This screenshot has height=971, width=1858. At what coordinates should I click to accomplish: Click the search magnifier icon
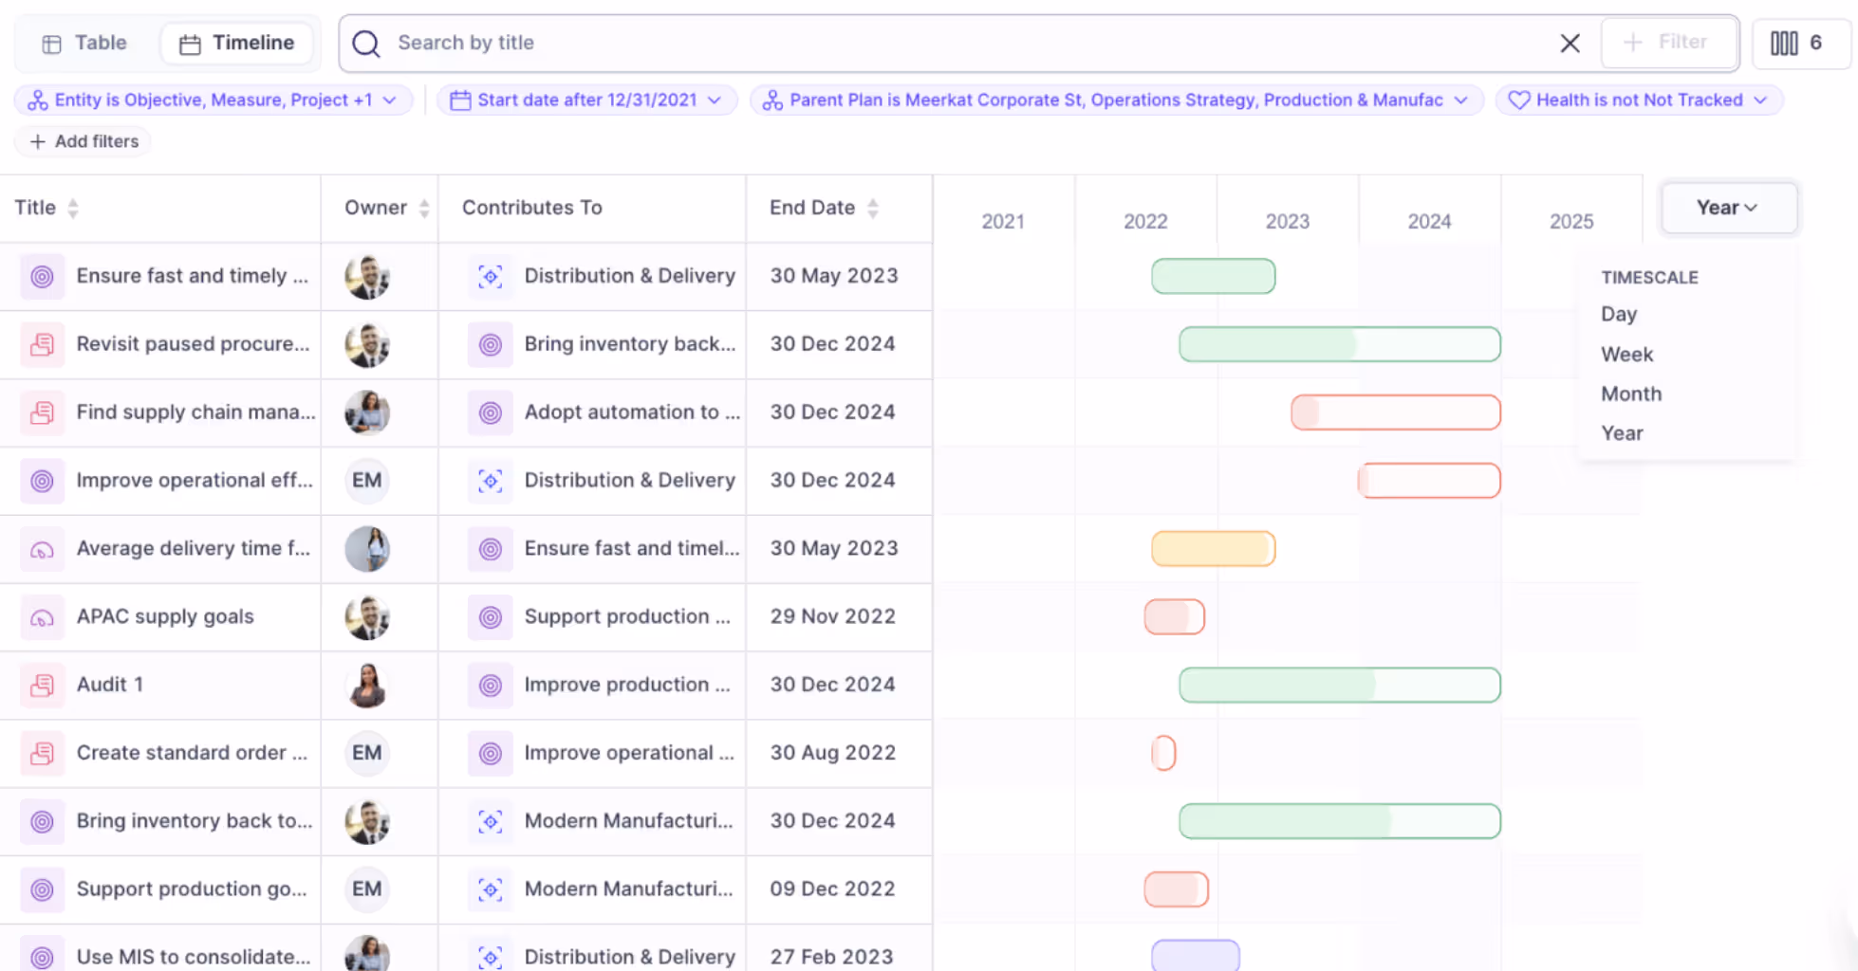pyautogui.click(x=365, y=43)
